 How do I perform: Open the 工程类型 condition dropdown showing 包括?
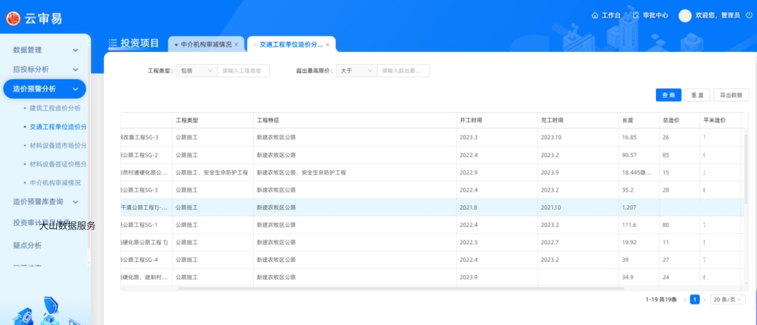[196, 70]
